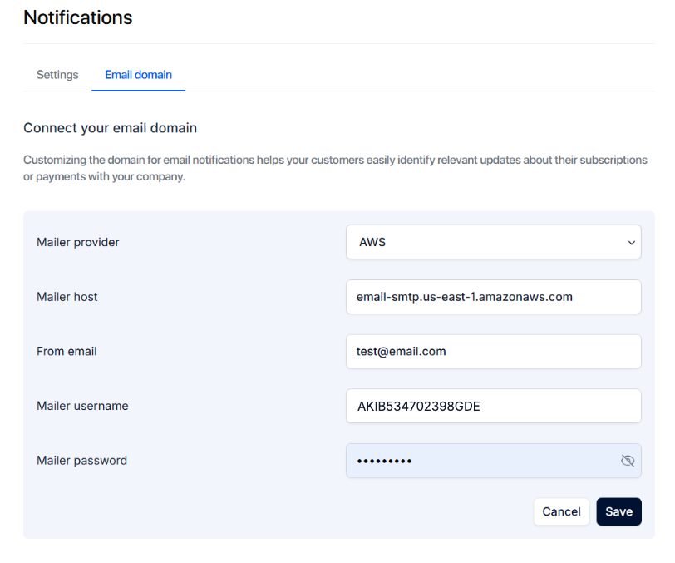Show the mailer password via eye icon
The height and width of the screenshot is (563, 675).
coord(628,461)
